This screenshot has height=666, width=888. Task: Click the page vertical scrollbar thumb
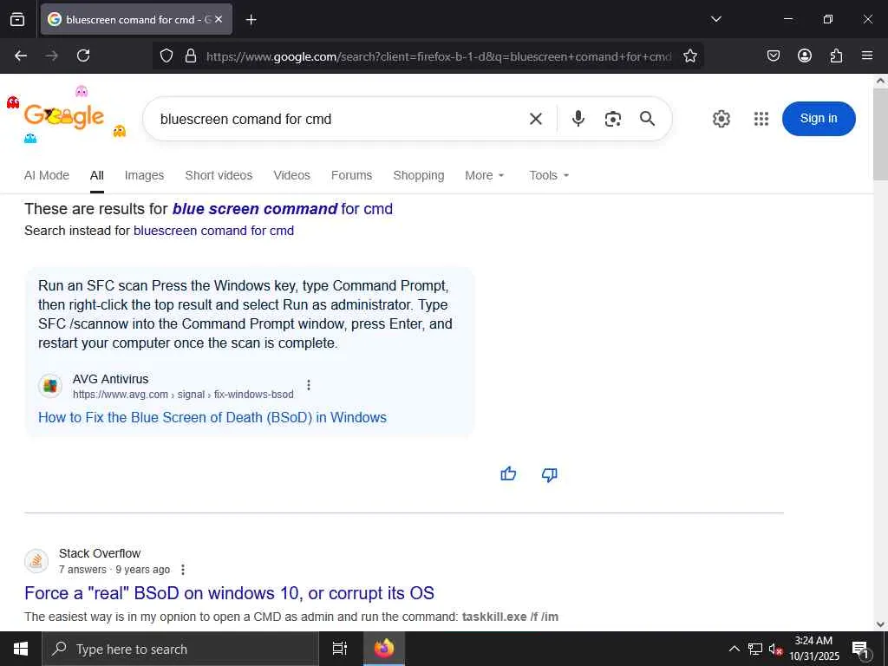tap(880, 134)
